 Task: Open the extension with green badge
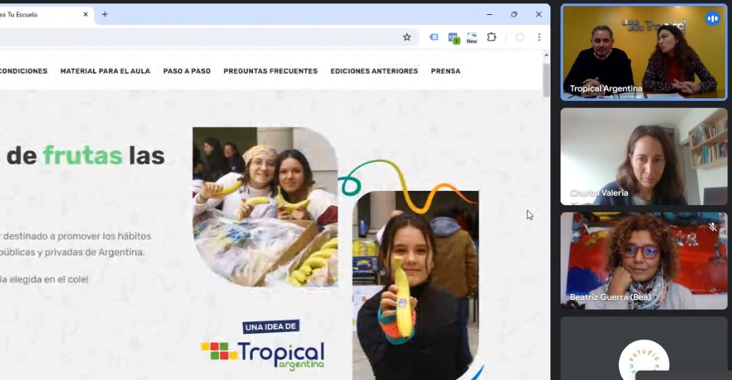tap(453, 38)
